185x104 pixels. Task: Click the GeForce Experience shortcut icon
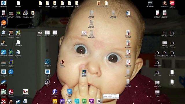18,13
